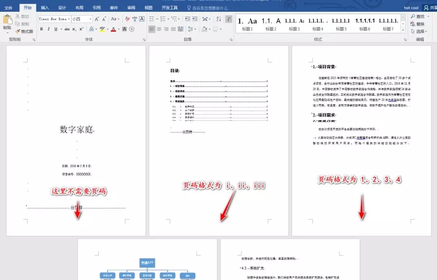Click the 粘贴 paste icon
Image resolution: width=437 pixels, height=280 pixels.
[7, 21]
